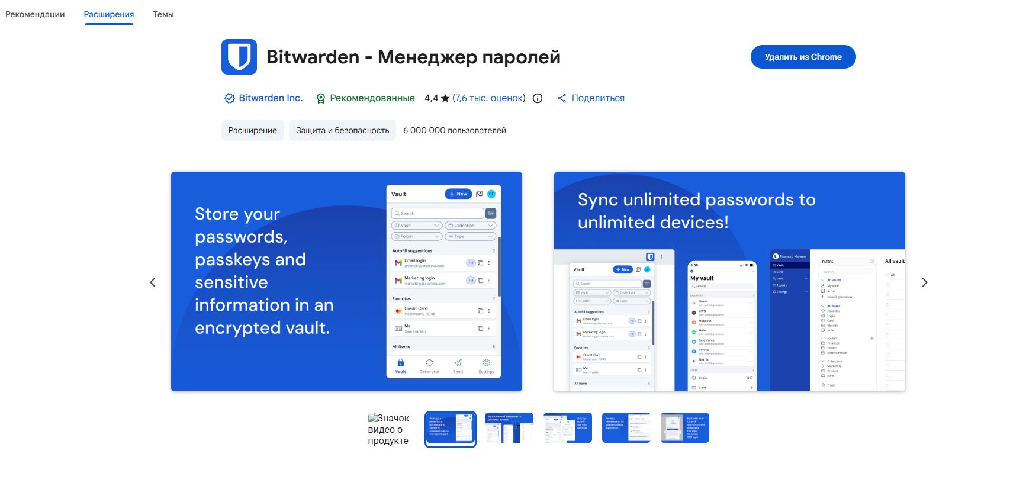This screenshot has height=486, width=1026.
Task: Click the Bitwarden shield logo icon
Action: pos(239,57)
